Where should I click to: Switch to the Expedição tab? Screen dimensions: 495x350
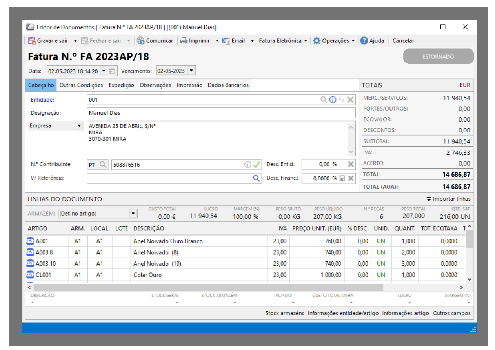[x=121, y=85]
